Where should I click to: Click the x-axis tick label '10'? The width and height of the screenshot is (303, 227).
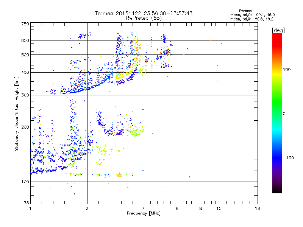click(x=219, y=208)
